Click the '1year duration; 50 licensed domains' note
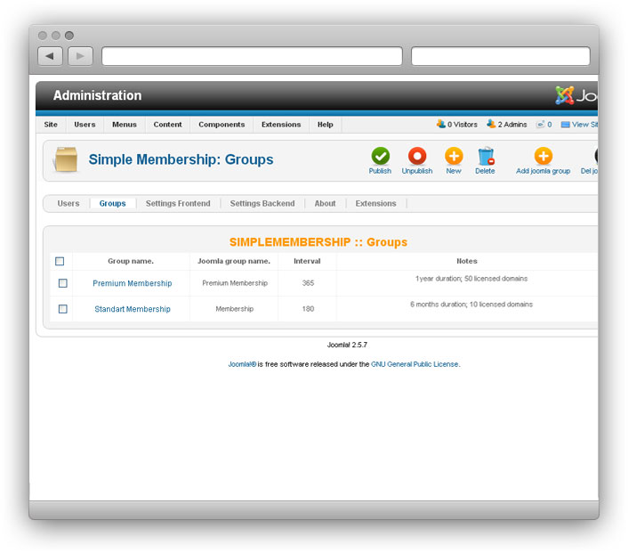Viewport: 628px width, 553px height. 471,279
